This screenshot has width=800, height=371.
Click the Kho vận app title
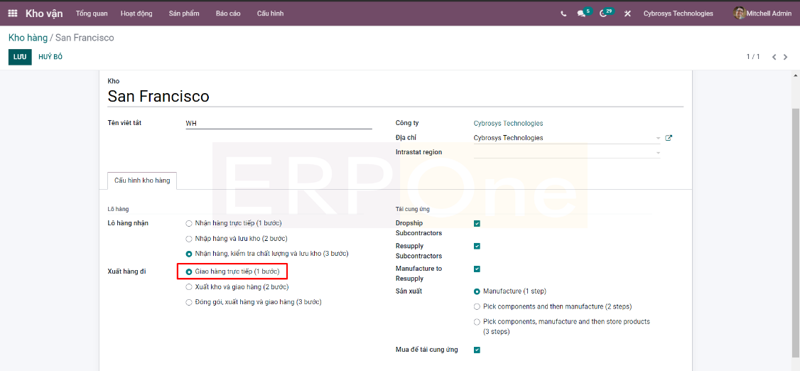point(44,14)
